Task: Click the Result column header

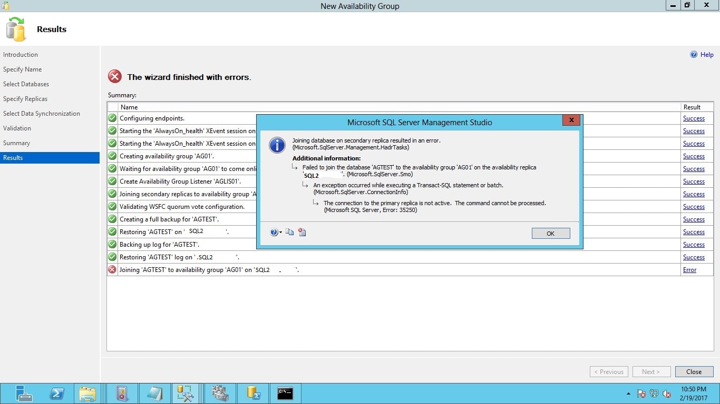Action: tap(696, 107)
